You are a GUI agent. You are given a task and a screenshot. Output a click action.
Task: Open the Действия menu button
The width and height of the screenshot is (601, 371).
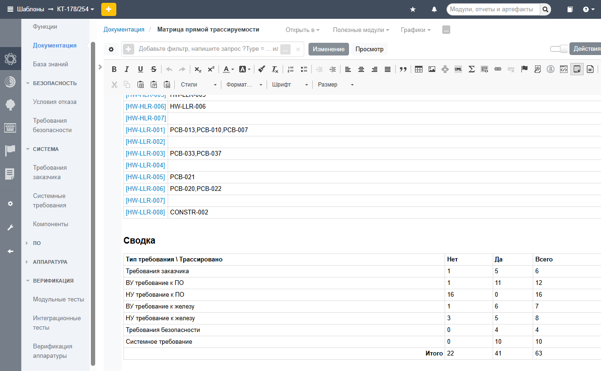(x=585, y=49)
